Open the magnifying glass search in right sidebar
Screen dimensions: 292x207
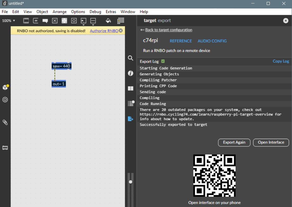click(131, 58)
